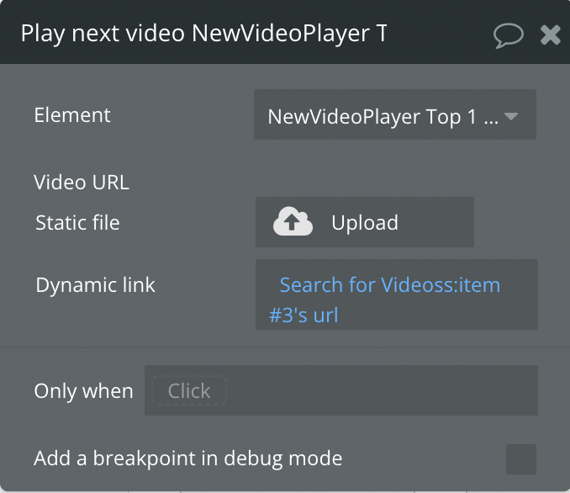This screenshot has height=493, width=570.
Task: Edit the Search for Videoss:item expression
Action: pos(390,284)
